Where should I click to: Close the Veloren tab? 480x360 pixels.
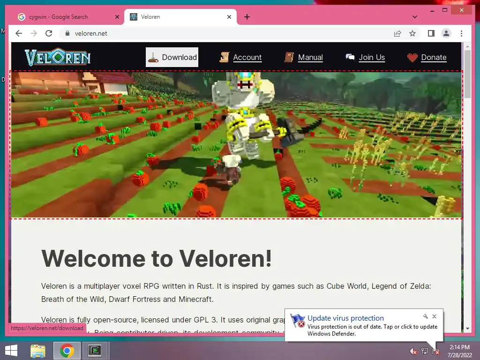(229, 17)
